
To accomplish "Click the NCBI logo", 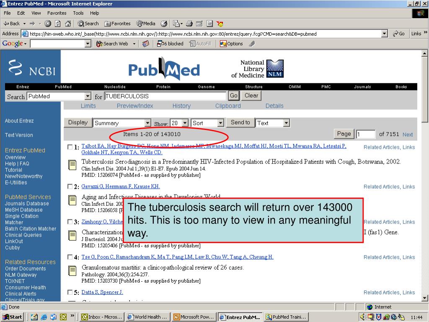I will [32, 68].
